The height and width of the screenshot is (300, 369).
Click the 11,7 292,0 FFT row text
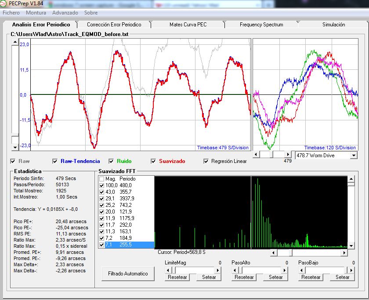[x=118, y=225]
